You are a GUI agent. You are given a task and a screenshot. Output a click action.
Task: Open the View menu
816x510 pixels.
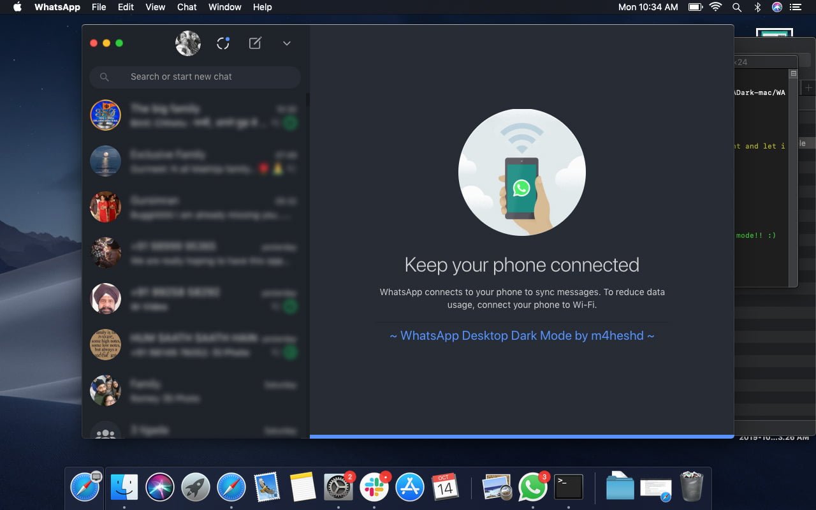click(156, 7)
